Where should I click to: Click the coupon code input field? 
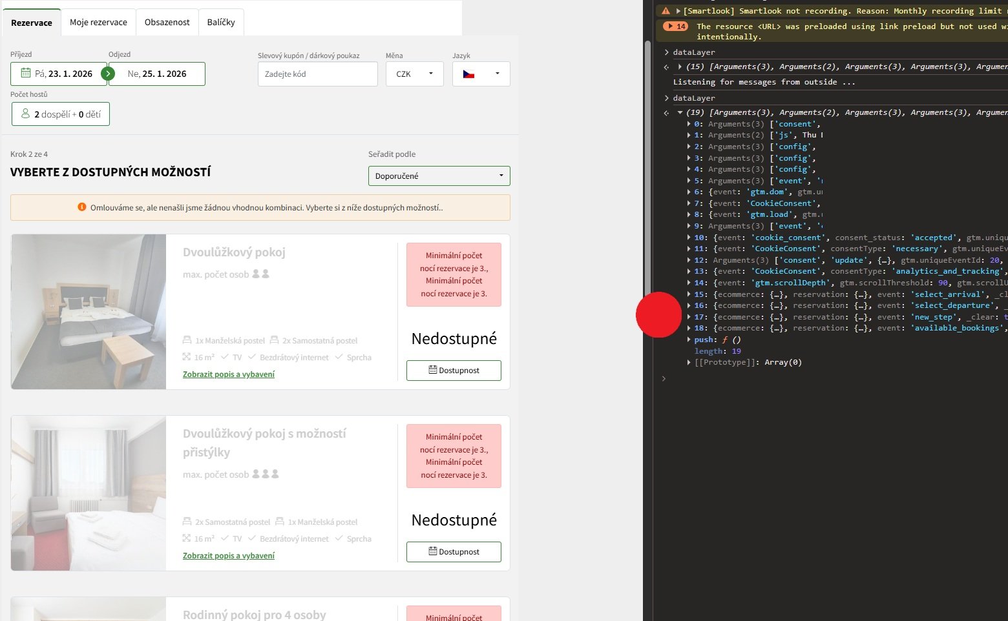tap(317, 74)
